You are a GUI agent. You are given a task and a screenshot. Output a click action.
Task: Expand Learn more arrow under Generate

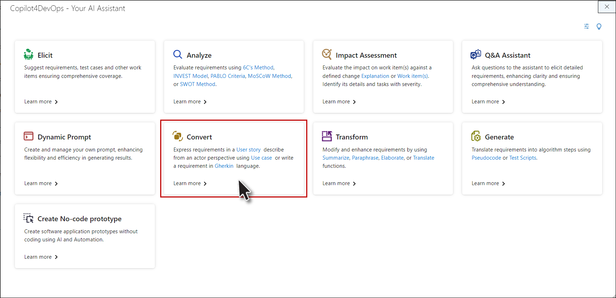pyautogui.click(x=504, y=184)
